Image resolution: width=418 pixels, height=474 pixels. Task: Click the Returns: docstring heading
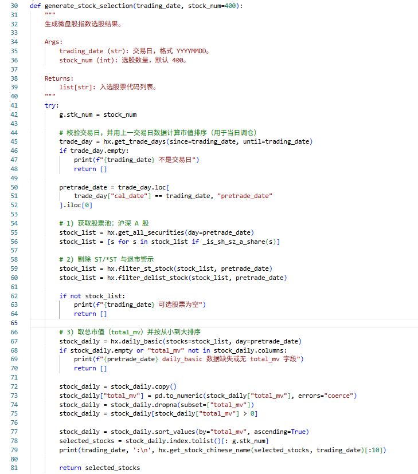[x=59, y=78]
